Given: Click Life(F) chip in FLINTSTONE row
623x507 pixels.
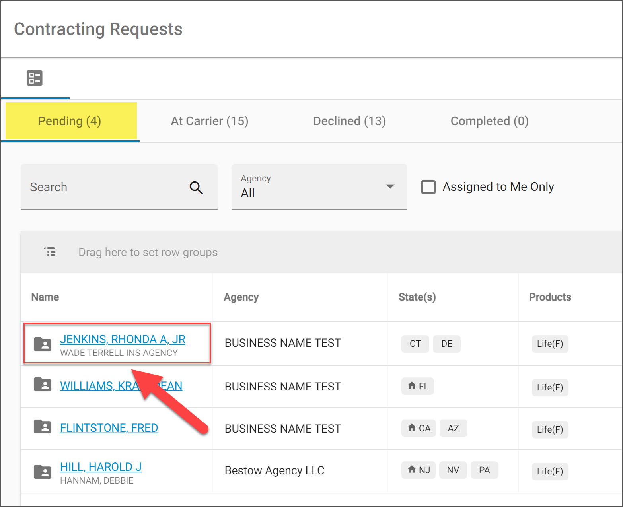Looking at the screenshot, I should [x=550, y=429].
